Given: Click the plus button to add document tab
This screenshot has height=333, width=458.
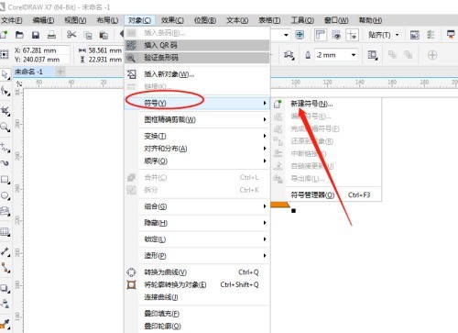Looking at the screenshot, I should point(60,72).
